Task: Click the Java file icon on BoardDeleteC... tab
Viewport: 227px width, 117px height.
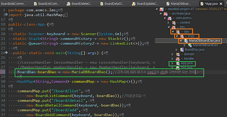Action: (68, 4)
